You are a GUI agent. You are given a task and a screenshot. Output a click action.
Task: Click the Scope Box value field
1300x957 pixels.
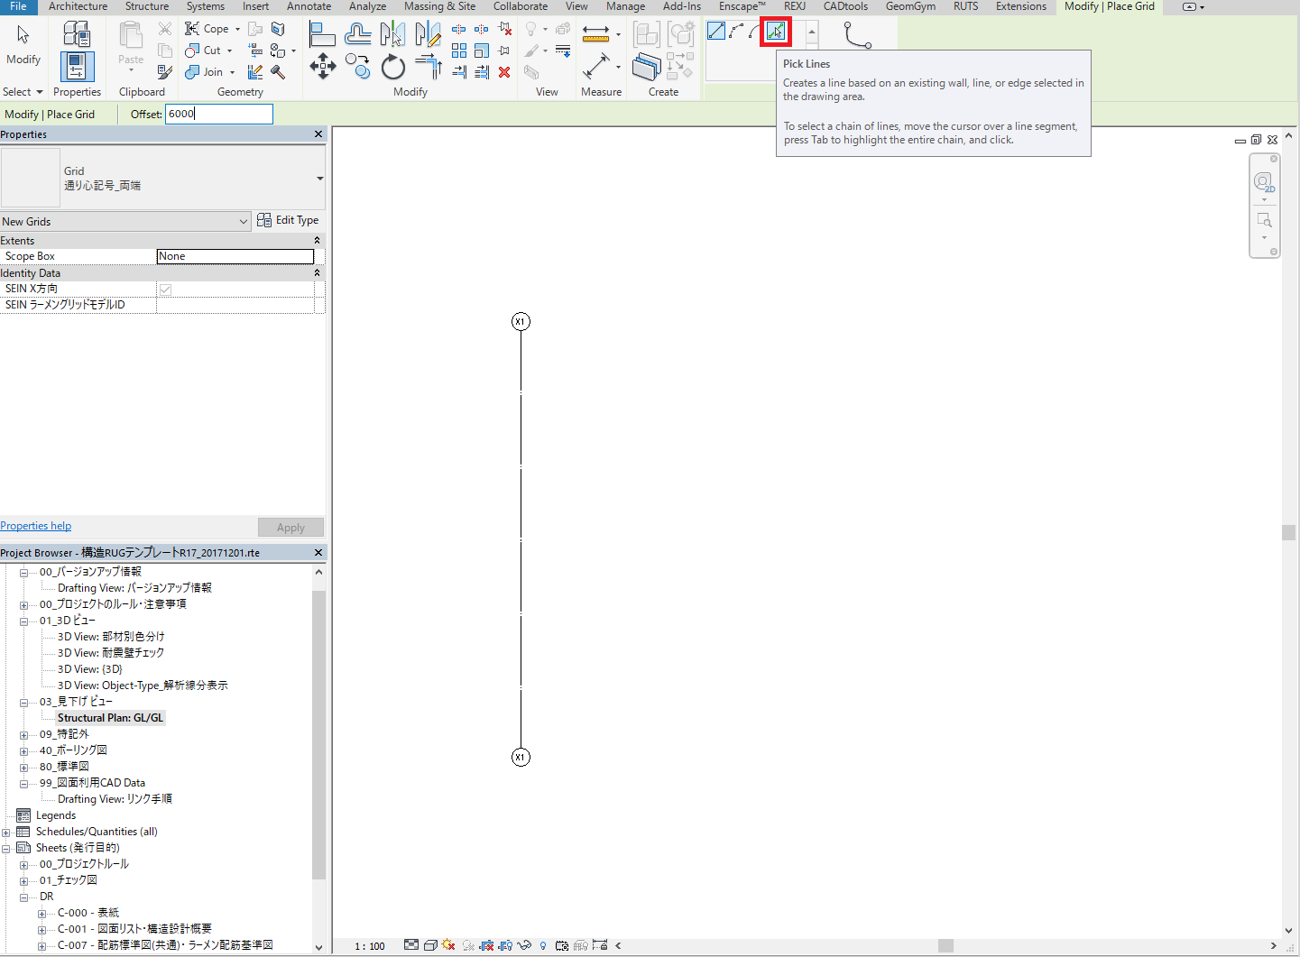235,256
